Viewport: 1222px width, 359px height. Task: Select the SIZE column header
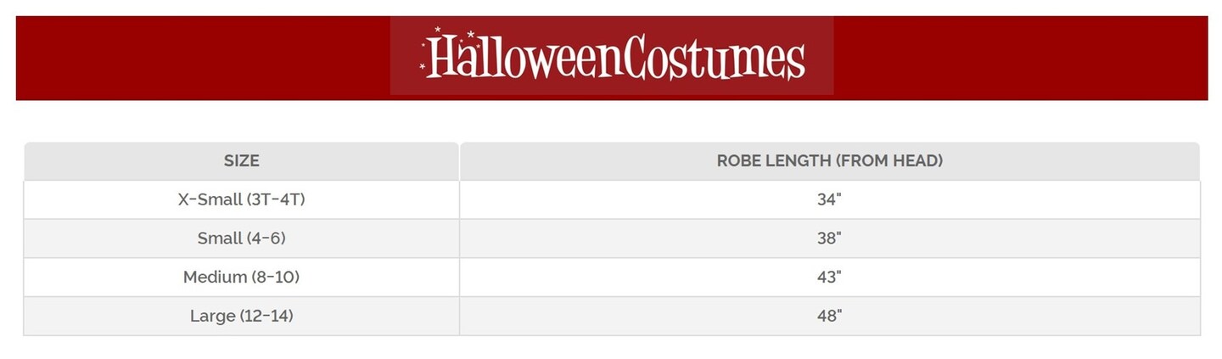242,160
